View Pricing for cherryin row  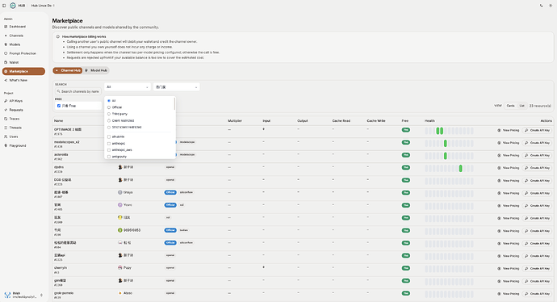coord(509,269)
